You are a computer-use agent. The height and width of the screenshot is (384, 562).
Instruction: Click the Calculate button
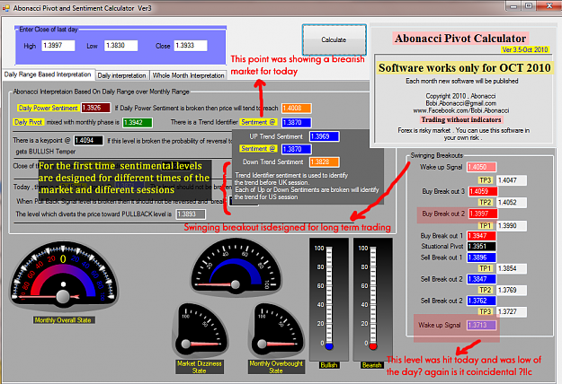coord(334,39)
